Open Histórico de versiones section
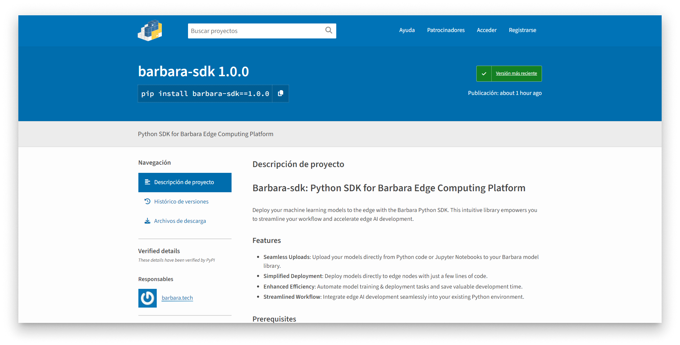The width and height of the screenshot is (680, 345). click(x=181, y=201)
